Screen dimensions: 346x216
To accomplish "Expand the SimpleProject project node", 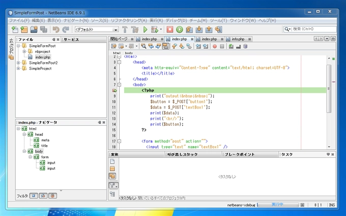I will [18, 68].
